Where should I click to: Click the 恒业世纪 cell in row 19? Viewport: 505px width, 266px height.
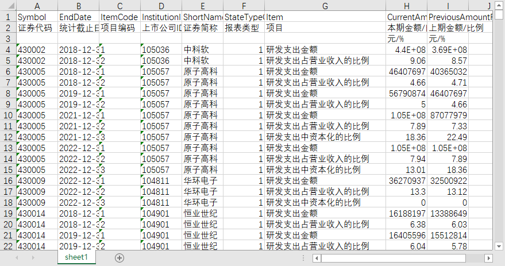point(203,213)
